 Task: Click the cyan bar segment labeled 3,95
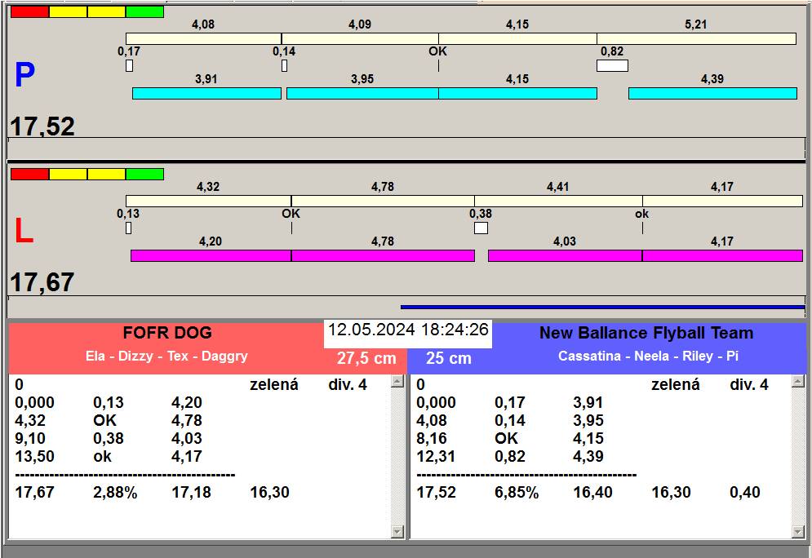[362, 93]
